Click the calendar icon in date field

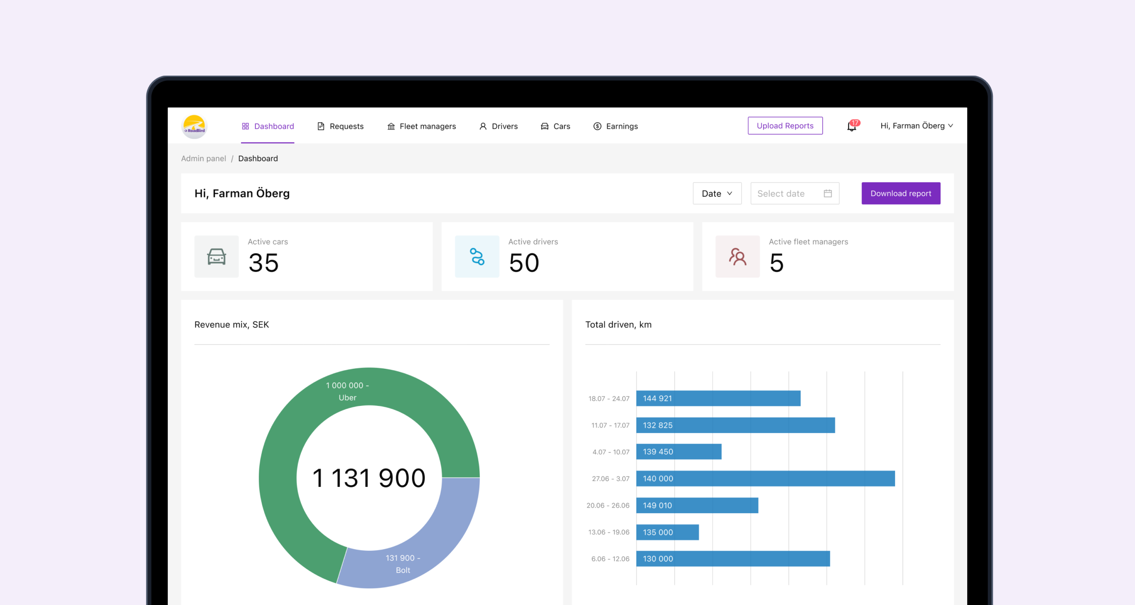[828, 194]
